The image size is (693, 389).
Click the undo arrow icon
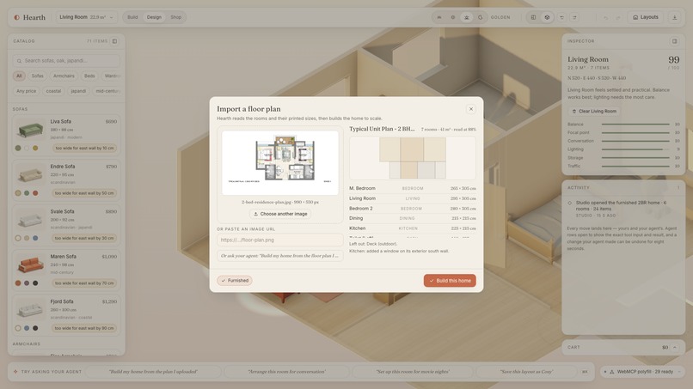[605, 17]
